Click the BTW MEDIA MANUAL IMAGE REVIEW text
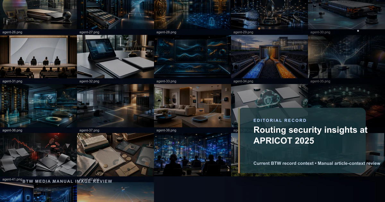 click(67, 181)
